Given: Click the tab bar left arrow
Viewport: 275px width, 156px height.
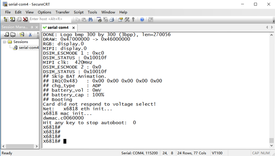Looking at the screenshot, I should [x=267, y=27].
